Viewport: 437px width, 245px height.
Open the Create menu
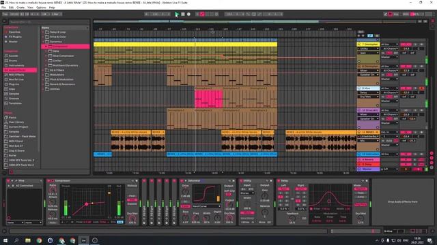point(20,7)
